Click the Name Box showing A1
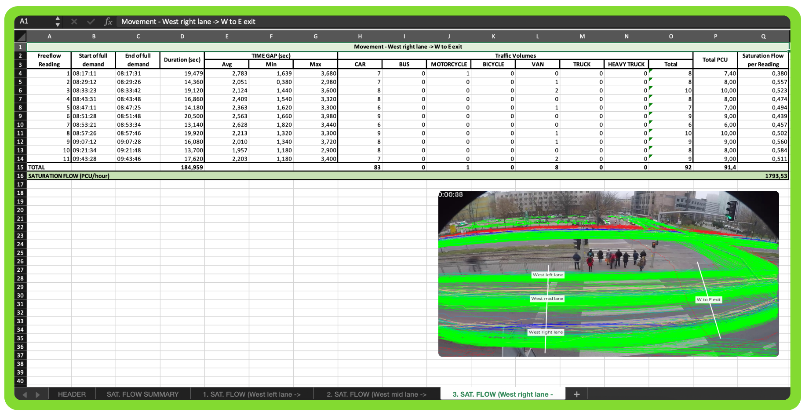805x416 pixels. click(x=35, y=21)
